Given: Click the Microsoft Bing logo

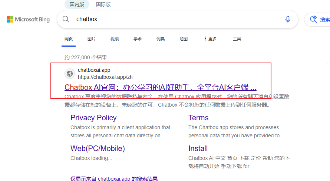Looking at the screenshot, I should [28, 19].
